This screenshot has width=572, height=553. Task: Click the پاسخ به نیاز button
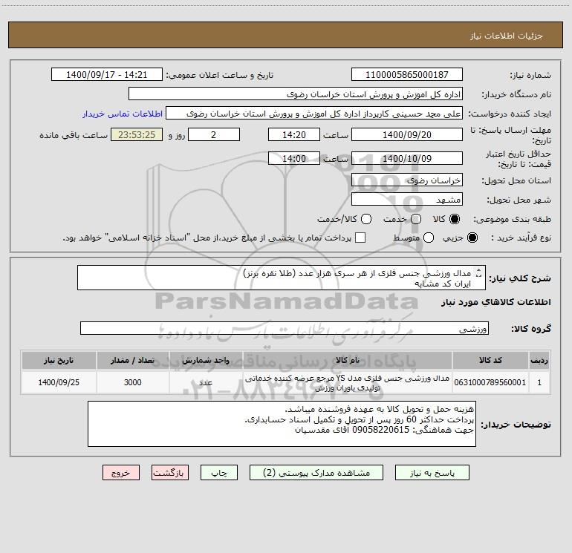click(x=432, y=473)
